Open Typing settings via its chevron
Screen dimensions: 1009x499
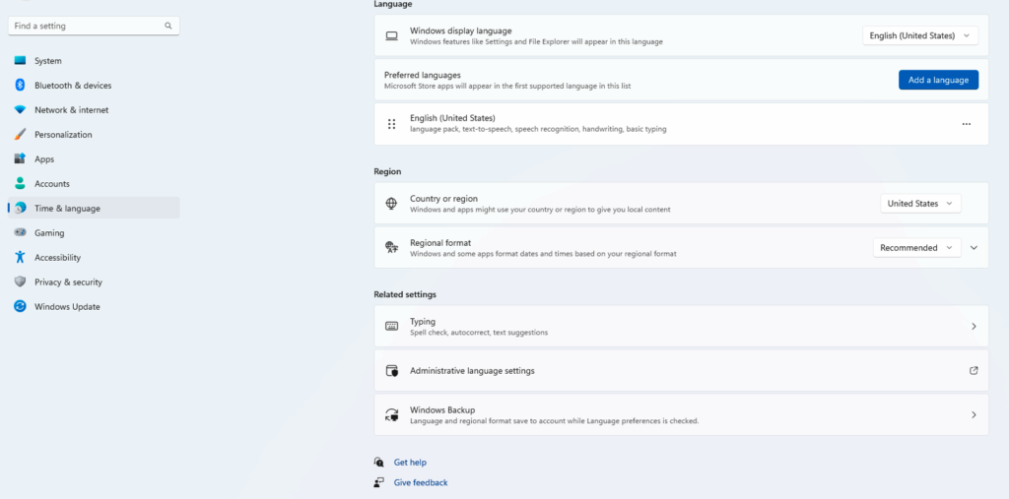tap(974, 326)
